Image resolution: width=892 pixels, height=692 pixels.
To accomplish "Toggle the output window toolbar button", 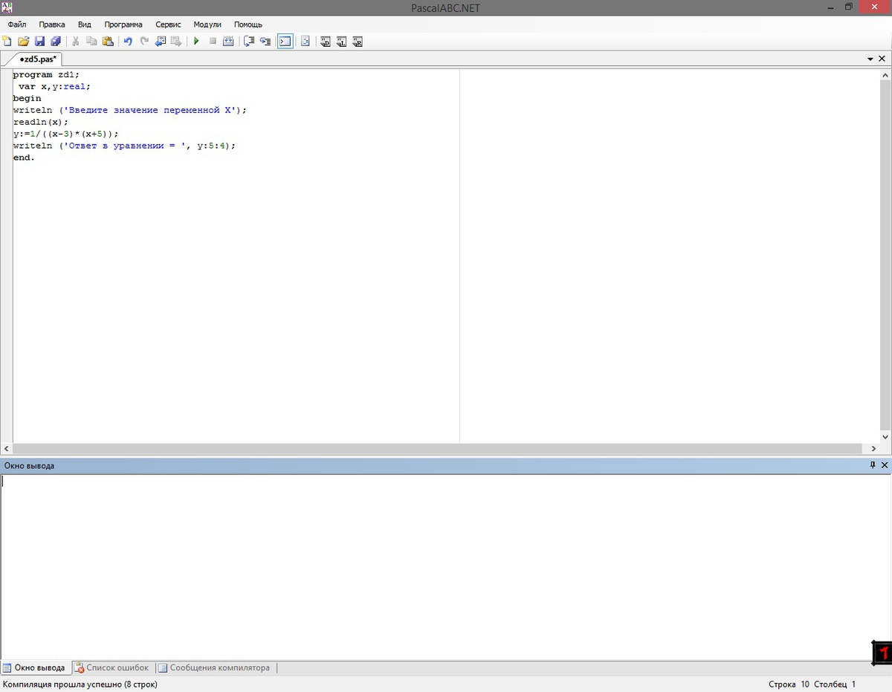I will pyautogui.click(x=285, y=42).
